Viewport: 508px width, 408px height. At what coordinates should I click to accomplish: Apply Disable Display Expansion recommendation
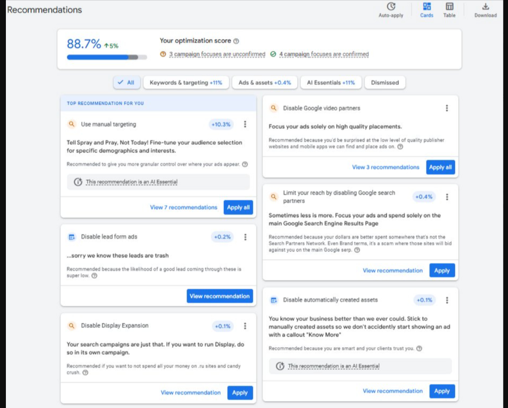[240, 392]
